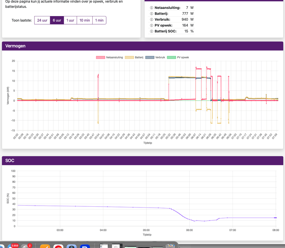
Task: Click the 05:00 tick on the SOC chart
Action: point(146,230)
